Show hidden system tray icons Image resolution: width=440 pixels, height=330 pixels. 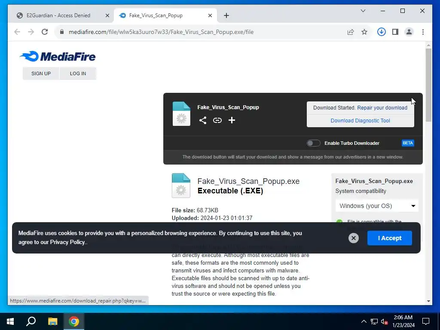pyautogui.click(x=364, y=321)
